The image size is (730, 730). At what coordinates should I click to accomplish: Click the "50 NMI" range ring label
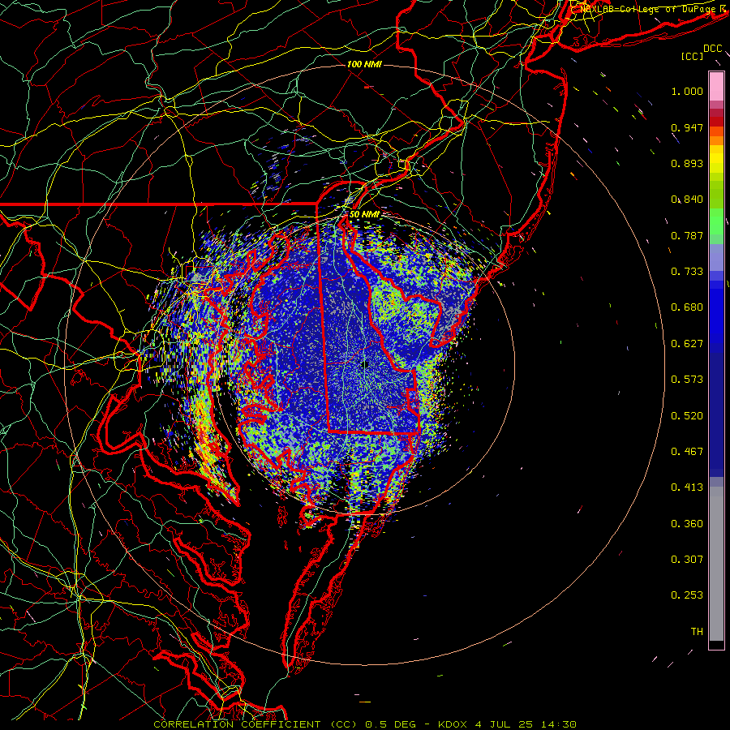[364, 214]
